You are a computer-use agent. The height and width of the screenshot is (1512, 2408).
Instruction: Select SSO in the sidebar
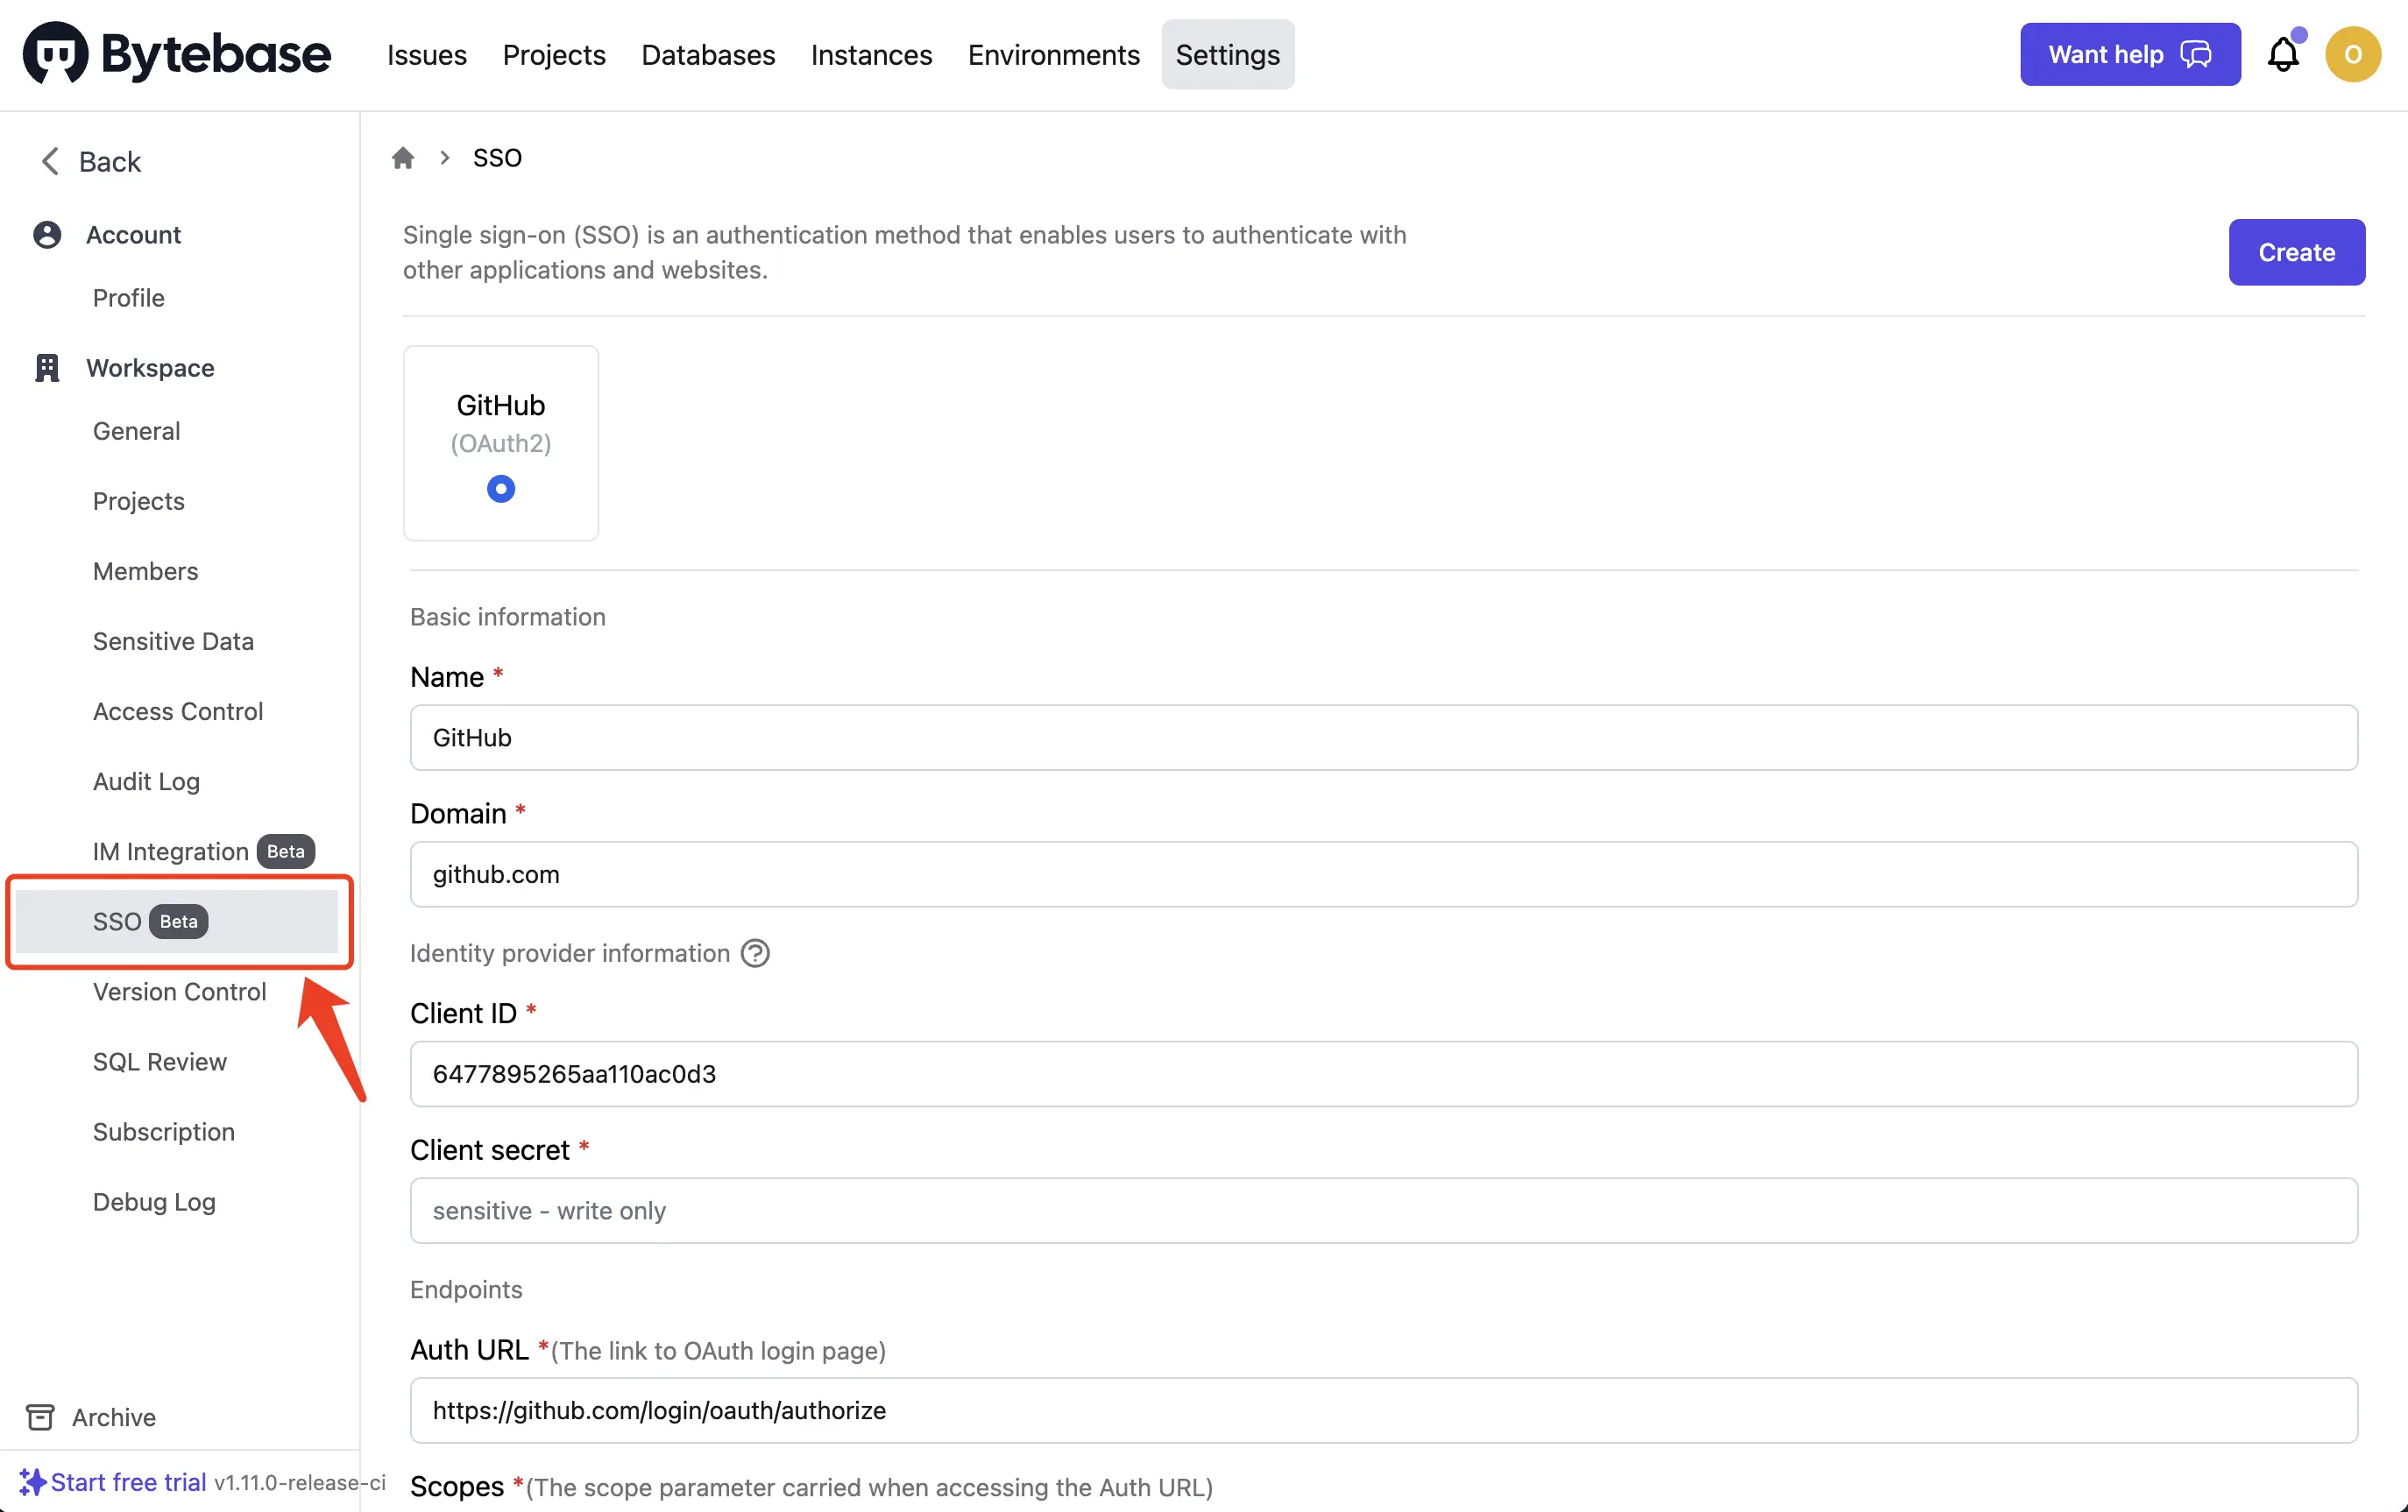coord(177,921)
